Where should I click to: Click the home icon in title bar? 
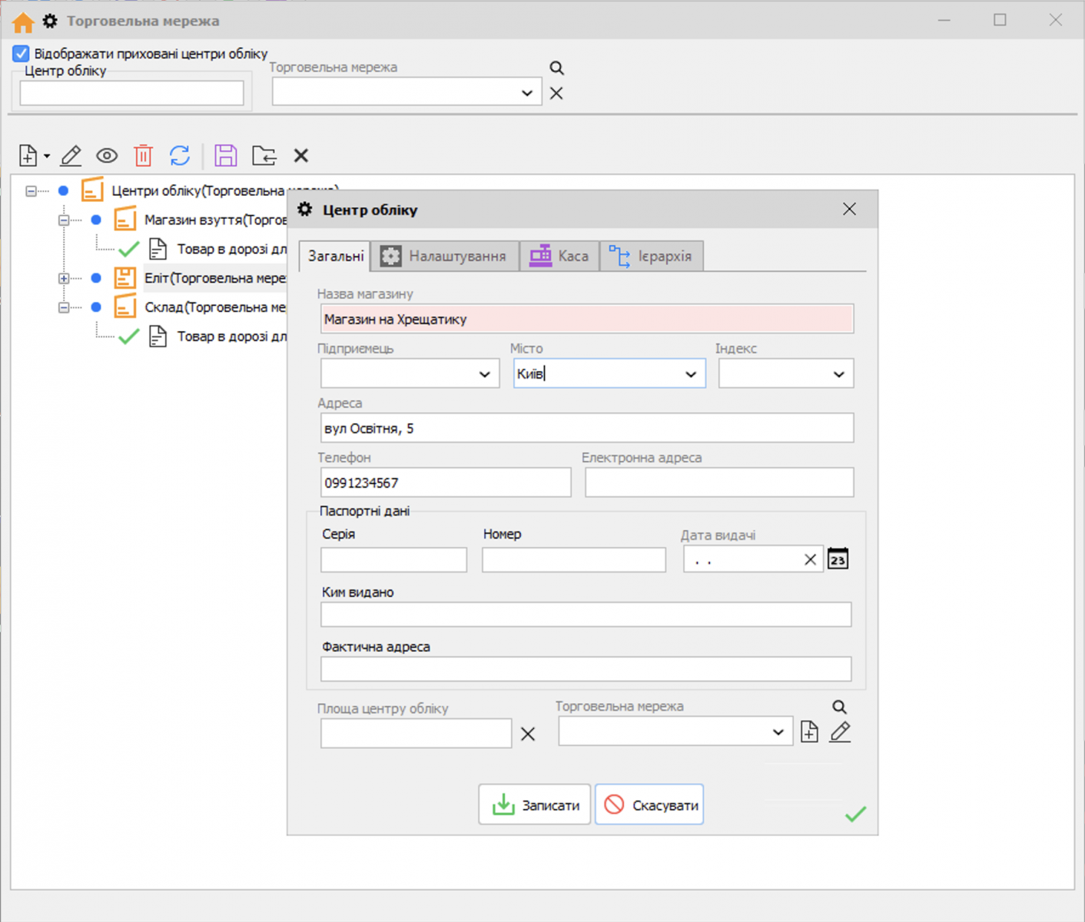23,22
